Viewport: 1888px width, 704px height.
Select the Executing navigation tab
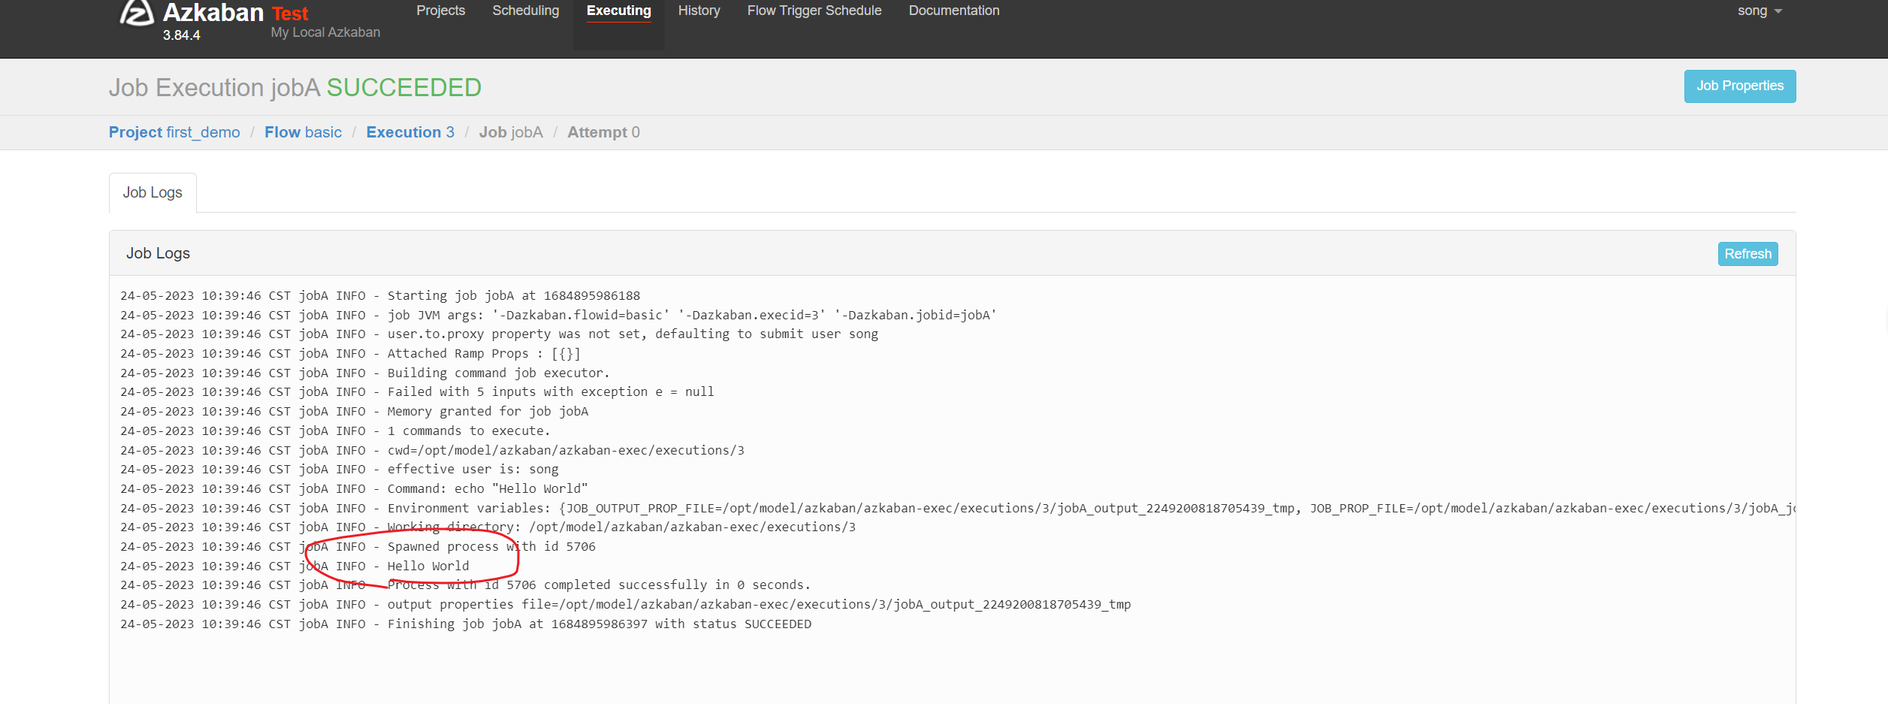coord(619,11)
